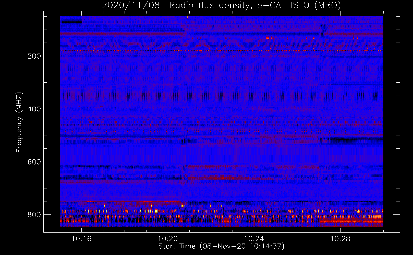Select the 'Frequency (MHZ)' axis label
This screenshot has width=413, height=255.
pyautogui.click(x=19, y=122)
